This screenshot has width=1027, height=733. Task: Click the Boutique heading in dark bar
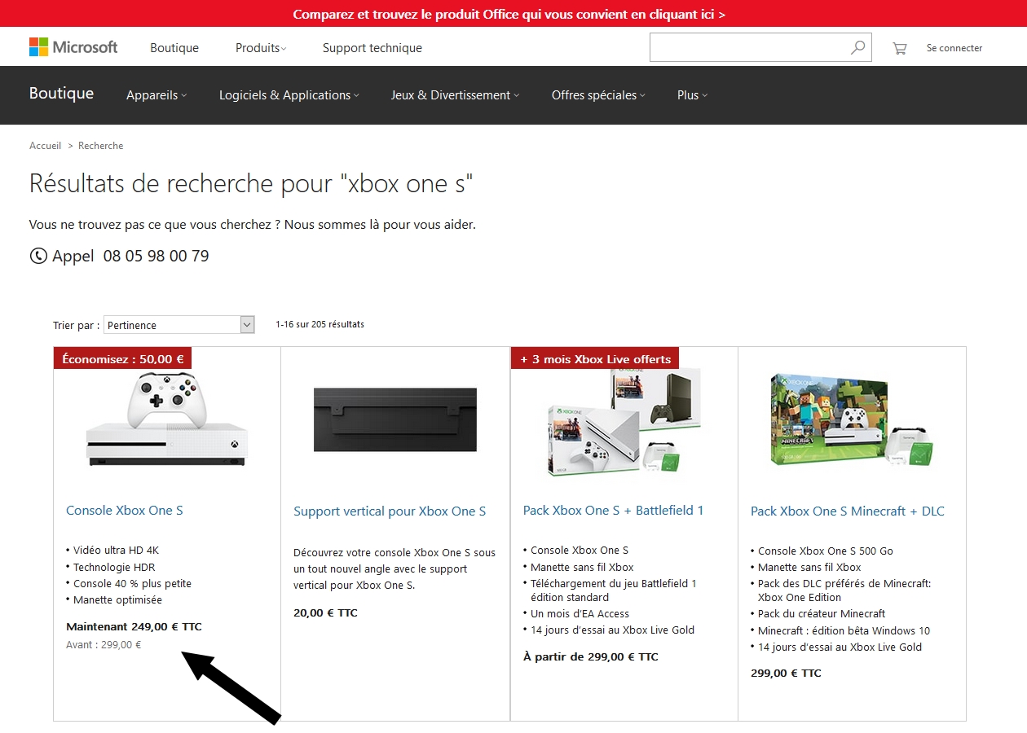click(61, 94)
